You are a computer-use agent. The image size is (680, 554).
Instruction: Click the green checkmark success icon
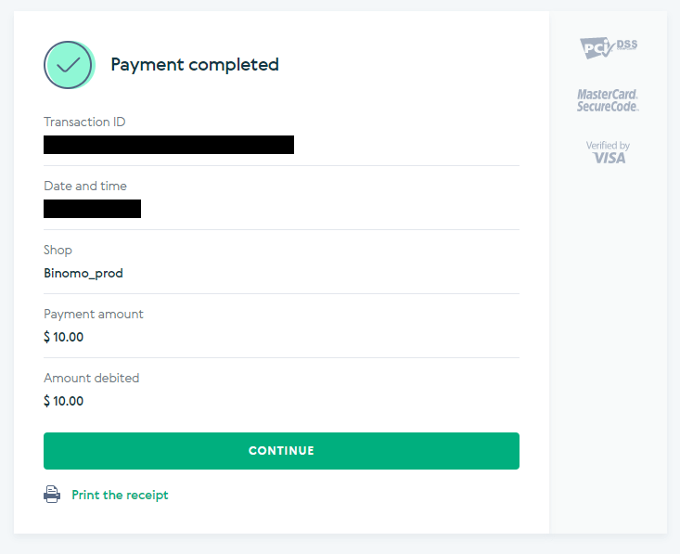[x=70, y=64]
